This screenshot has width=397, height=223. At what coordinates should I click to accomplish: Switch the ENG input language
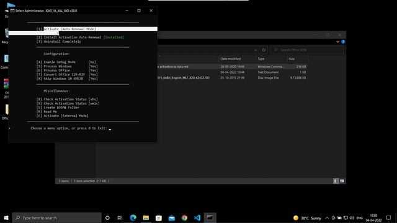pyautogui.click(x=360, y=217)
